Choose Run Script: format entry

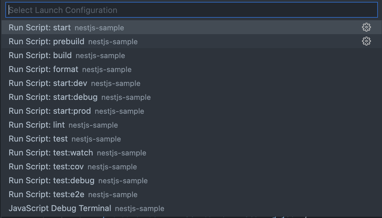click(x=192, y=69)
